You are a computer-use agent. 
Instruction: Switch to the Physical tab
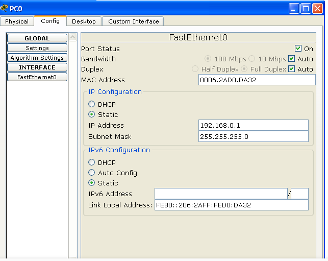point(17,21)
